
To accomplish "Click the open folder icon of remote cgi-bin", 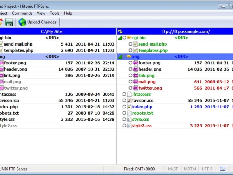I will click(129, 38).
